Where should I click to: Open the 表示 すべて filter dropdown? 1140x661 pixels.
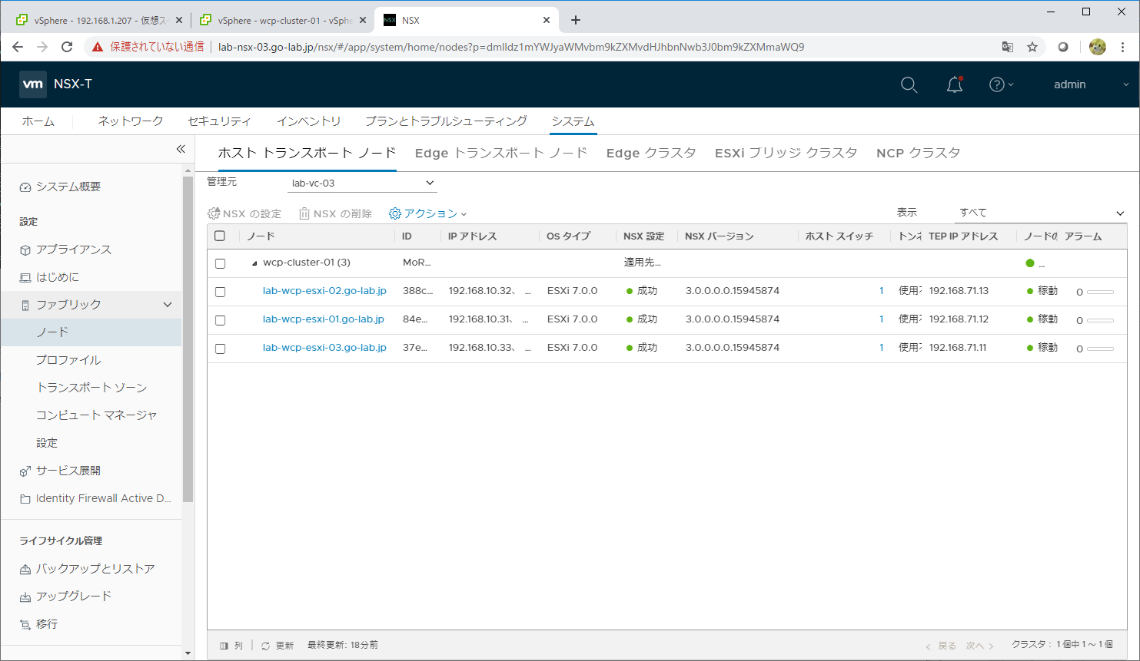pyautogui.click(x=1041, y=213)
